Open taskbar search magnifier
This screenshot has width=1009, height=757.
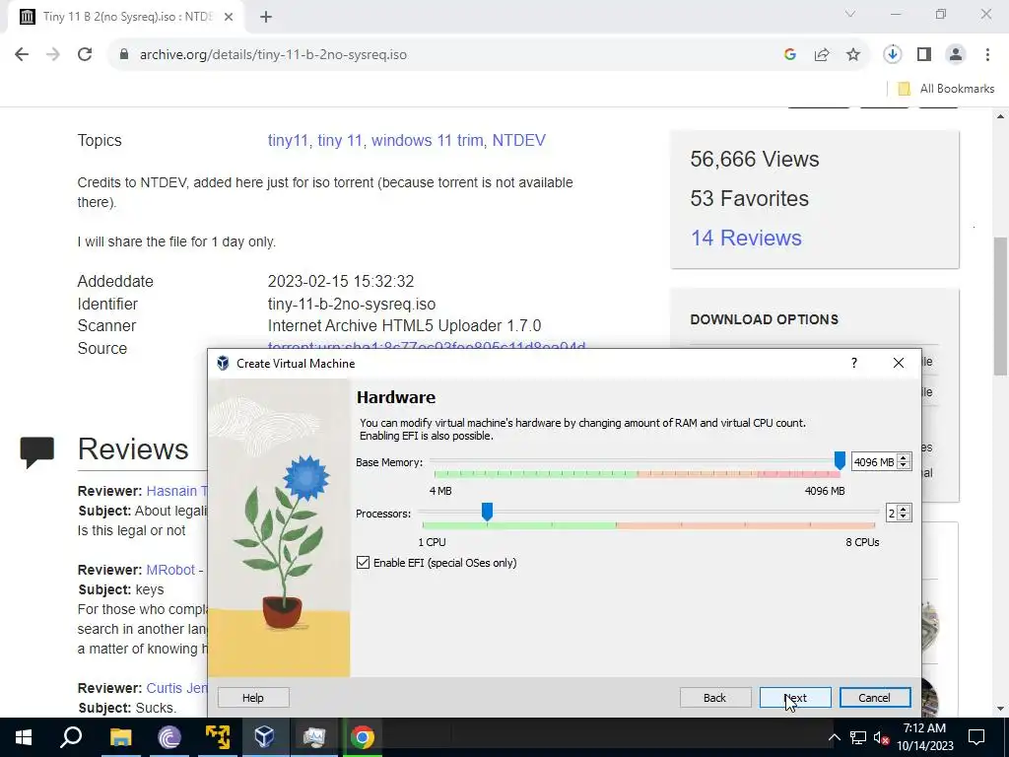pyautogui.click(x=71, y=737)
